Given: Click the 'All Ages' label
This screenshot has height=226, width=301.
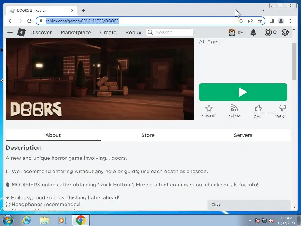Looking at the screenshot, I should coord(209,41).
